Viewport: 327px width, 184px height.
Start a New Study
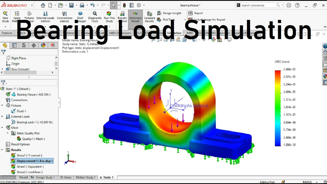(5, 17)
